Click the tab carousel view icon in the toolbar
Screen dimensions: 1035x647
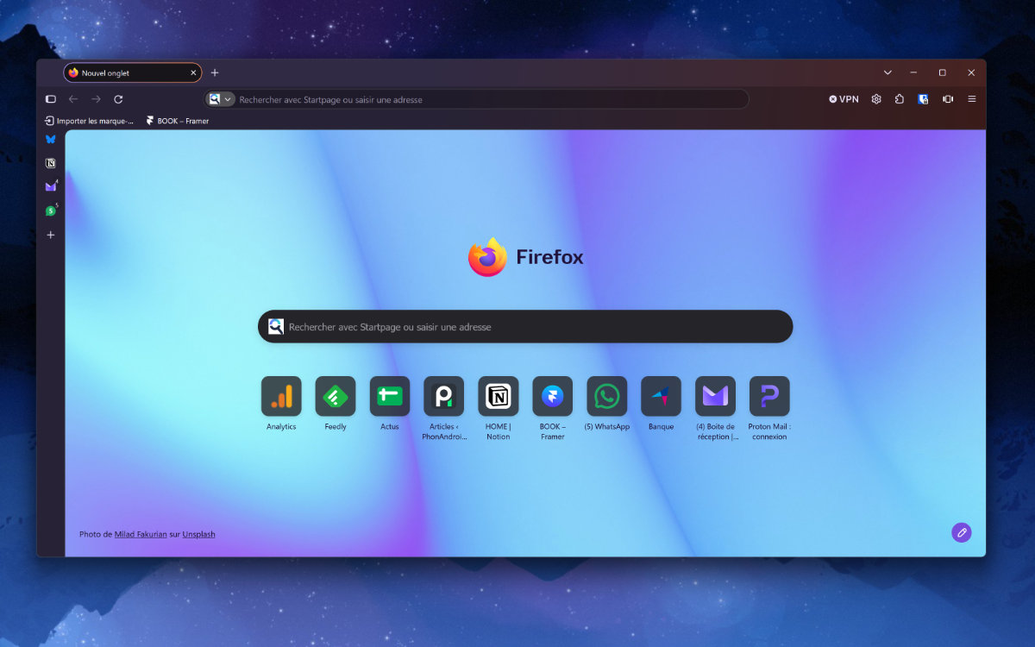tap(948, 99)
